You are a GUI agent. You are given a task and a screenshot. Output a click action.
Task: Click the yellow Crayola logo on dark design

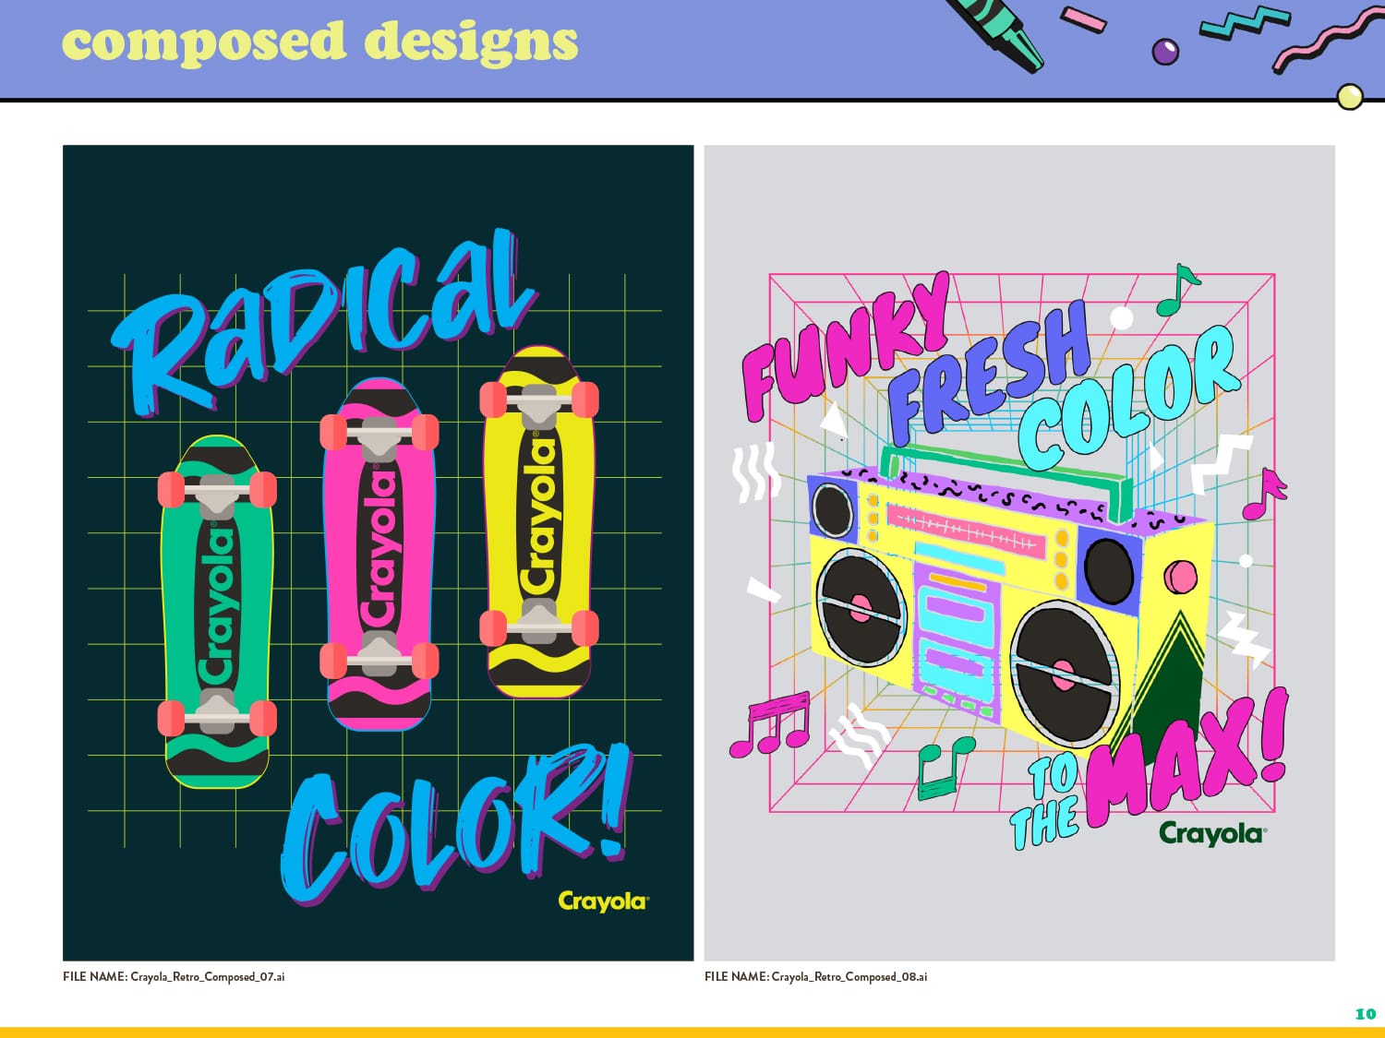point(604,901)
